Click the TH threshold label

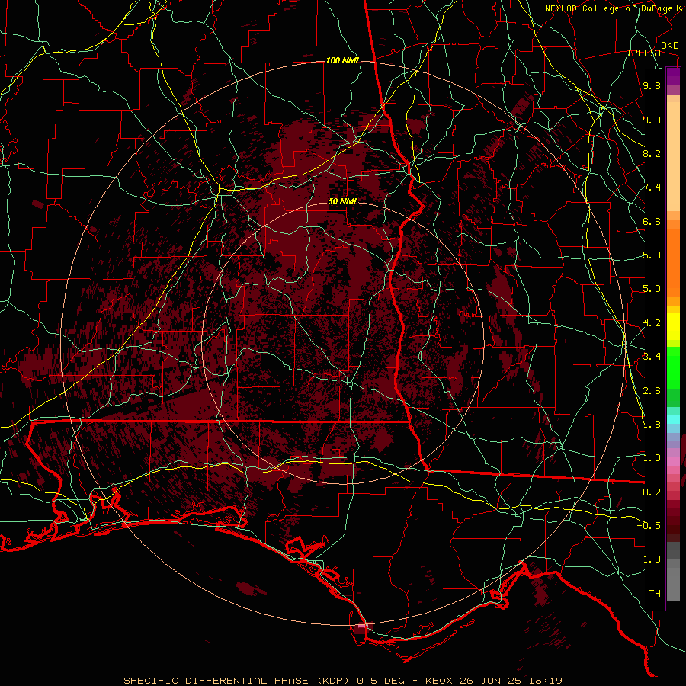(655, 593)
